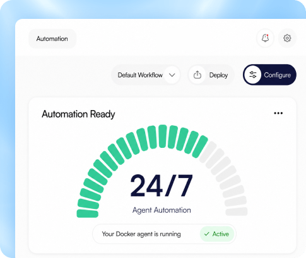Screen dimensions: 306x258
Task: Select the Automation tab pill
Action: coord(52,38)
